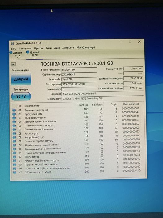This screenshot has width=163, height=218.
Task: Click the buffer size field 23652 KB
Action: (x=133, y=69)
